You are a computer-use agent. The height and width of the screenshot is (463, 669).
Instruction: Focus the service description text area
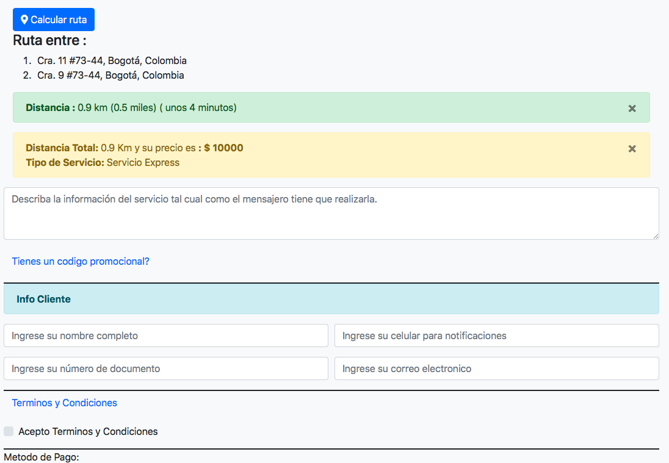(x=331, y=213)
